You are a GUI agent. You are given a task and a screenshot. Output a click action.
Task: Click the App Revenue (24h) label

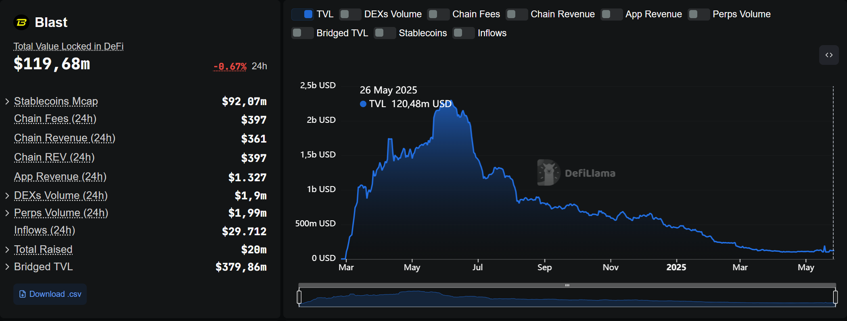coord(60,177)
